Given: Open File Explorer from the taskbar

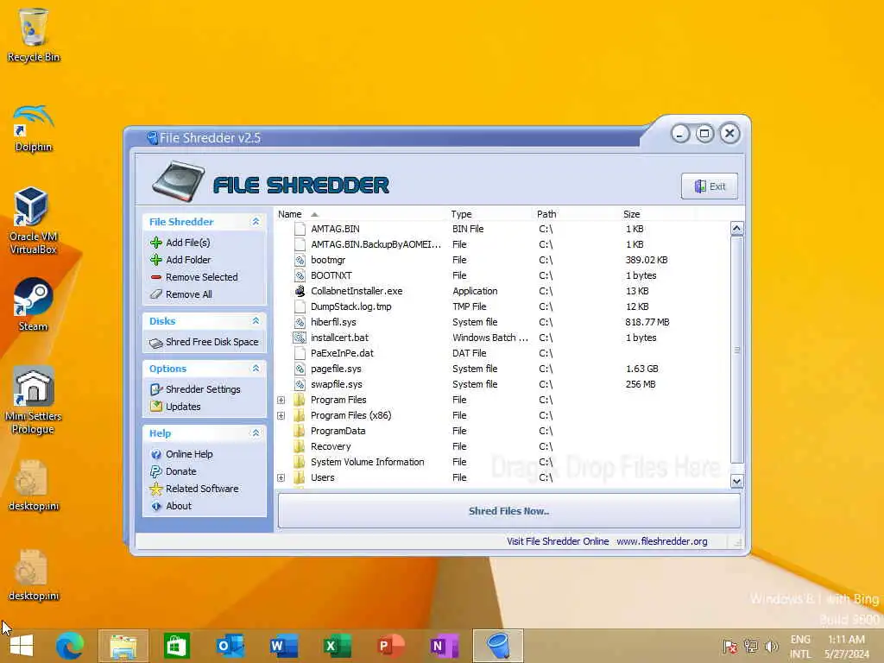Looking at the screenshot, I should tap(123, 646).
